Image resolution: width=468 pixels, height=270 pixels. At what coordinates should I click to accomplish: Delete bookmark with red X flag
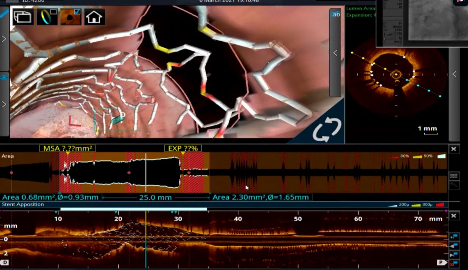click(454, 264)
